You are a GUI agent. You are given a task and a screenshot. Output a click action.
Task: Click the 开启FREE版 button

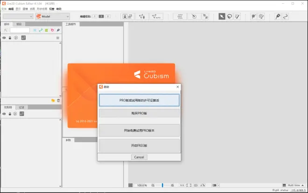(139, 145)
